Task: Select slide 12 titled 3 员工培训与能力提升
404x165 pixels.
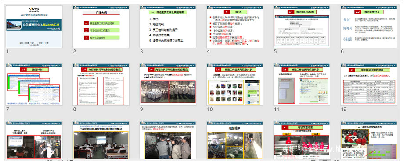Action: pos(369,84)
